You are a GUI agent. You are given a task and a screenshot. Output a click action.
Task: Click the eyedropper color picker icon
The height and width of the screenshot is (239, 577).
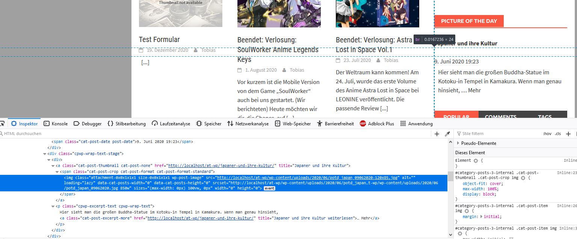[447, 134]
